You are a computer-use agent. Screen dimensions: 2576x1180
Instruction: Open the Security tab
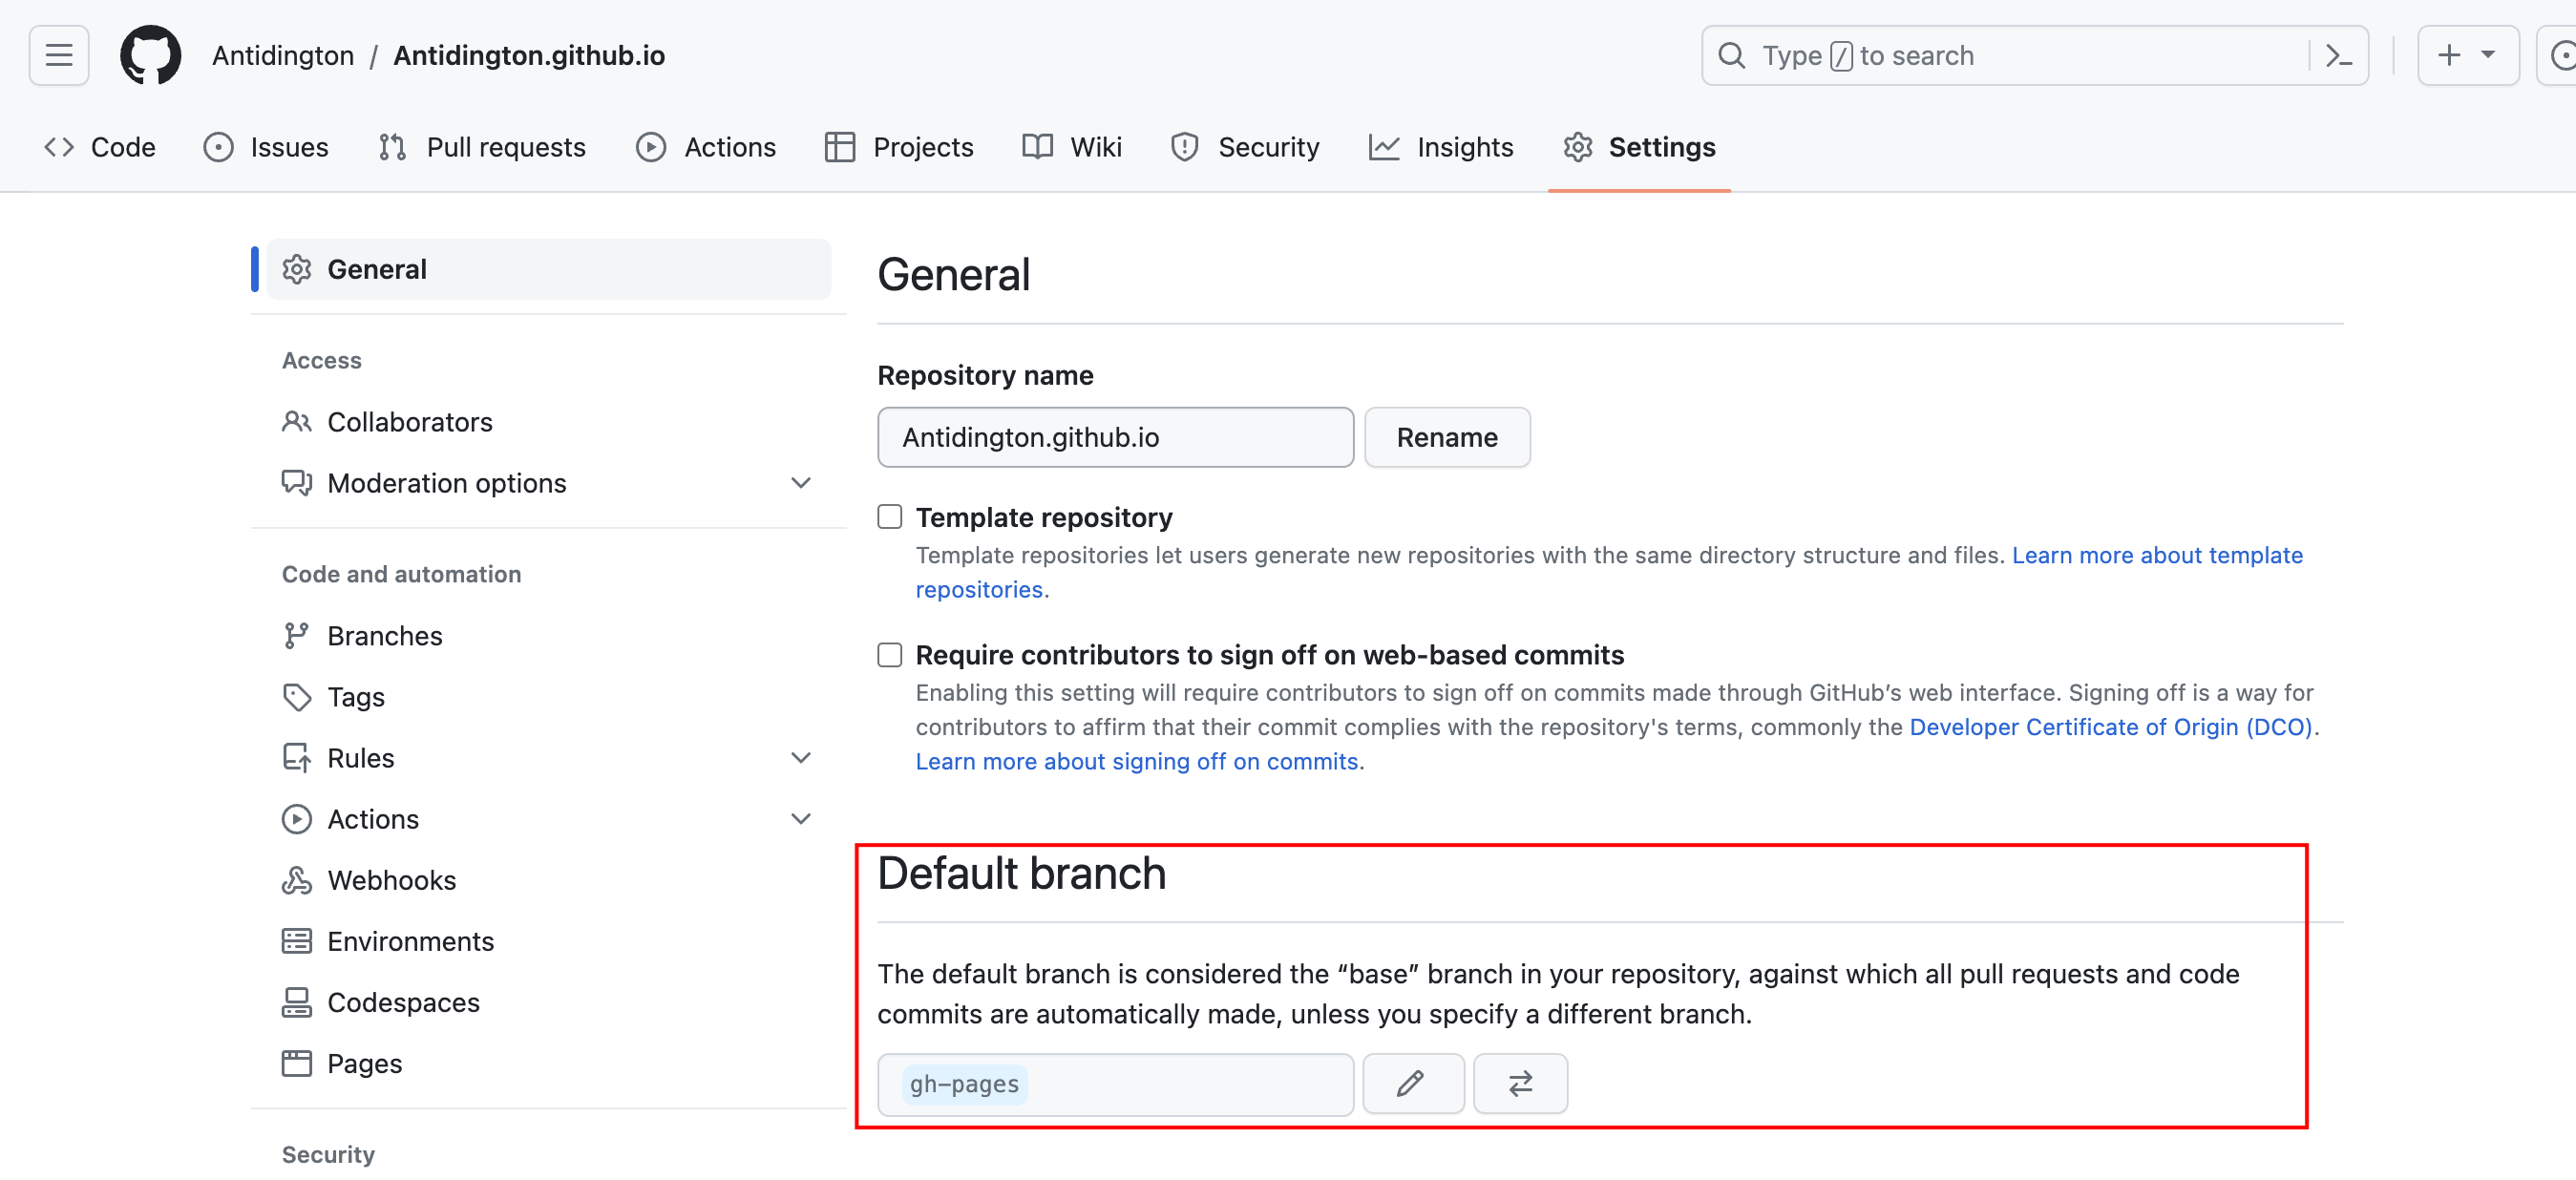[1244, 147]
